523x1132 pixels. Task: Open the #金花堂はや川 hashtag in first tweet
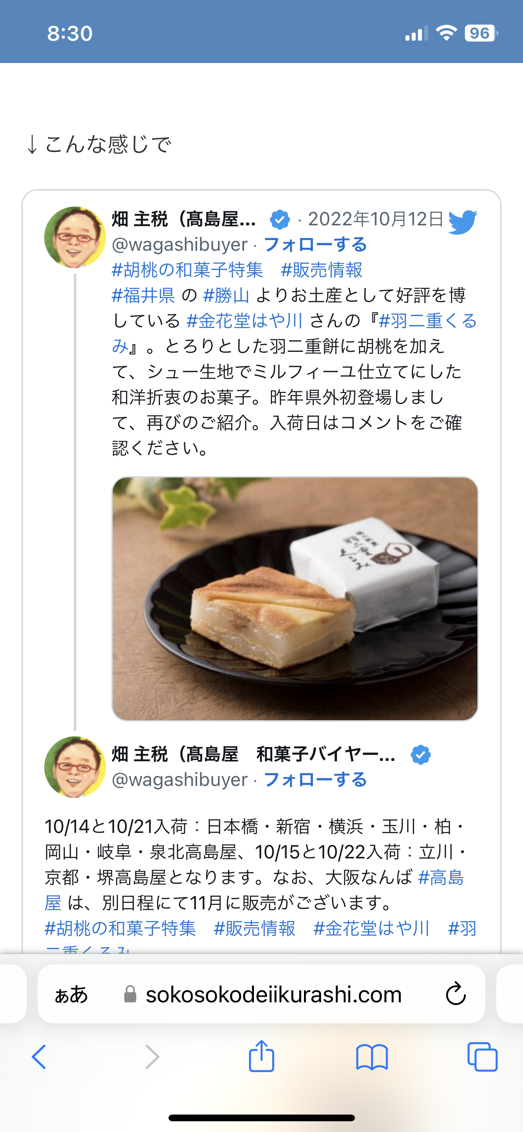pyautogui.click(x=245, y=321)
